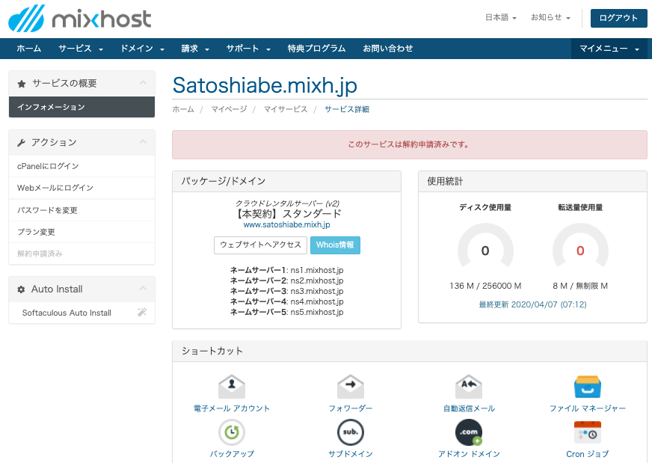Click Webメールにログイン in the sidebar
The height and width of the screenshot is (463, 652).
click(82, 188)
